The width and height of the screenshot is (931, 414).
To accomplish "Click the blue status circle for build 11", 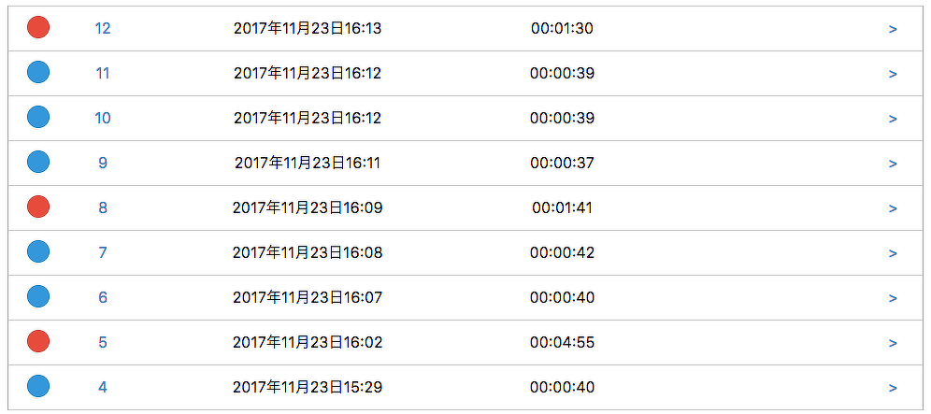I will (x=38, y=73).
